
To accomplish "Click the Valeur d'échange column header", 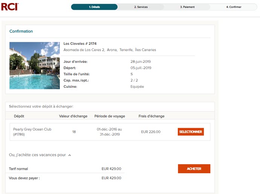I will pos(73,116).
